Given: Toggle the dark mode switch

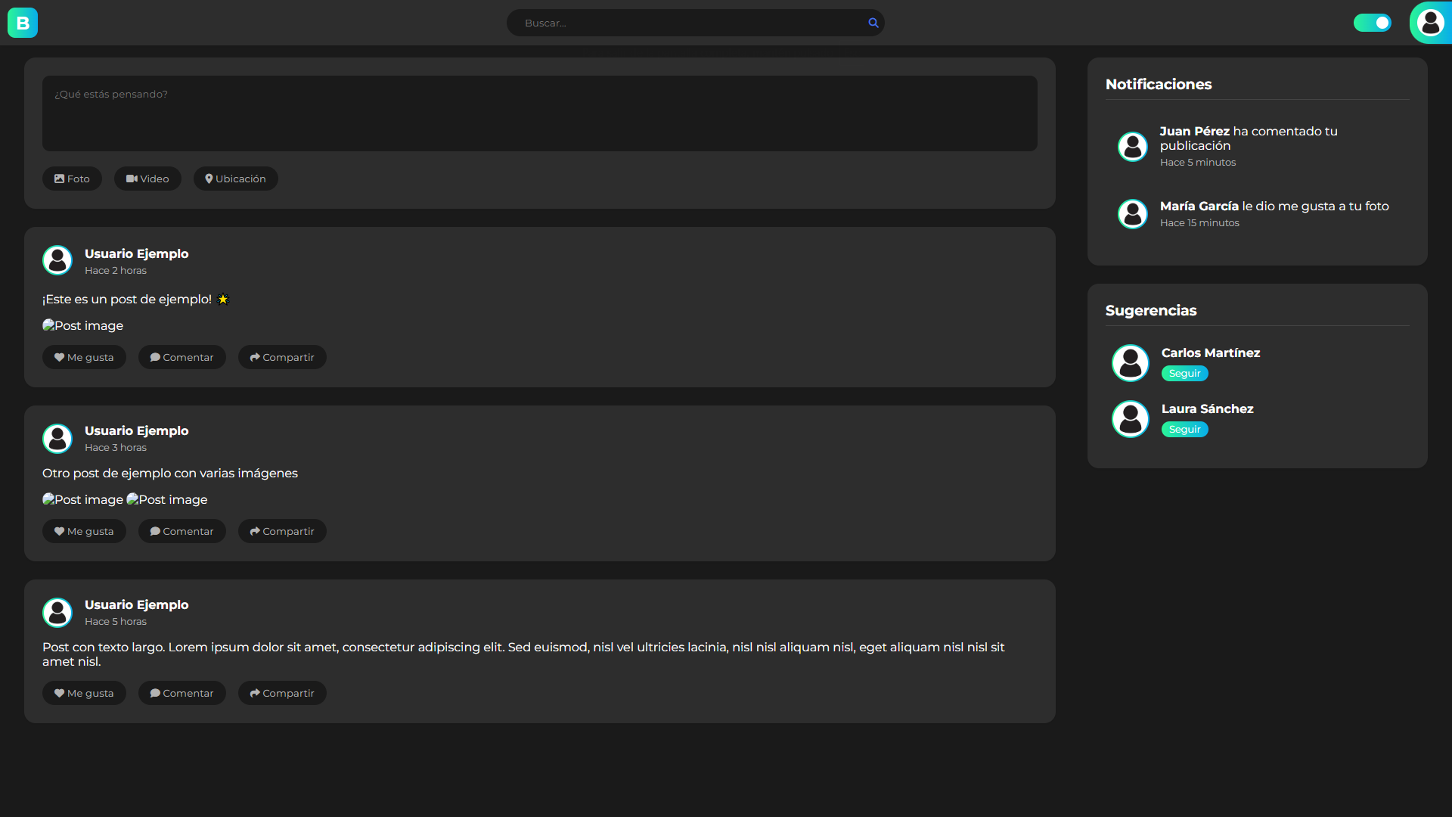Looking at the screenshot, I should click(1372, 23).
